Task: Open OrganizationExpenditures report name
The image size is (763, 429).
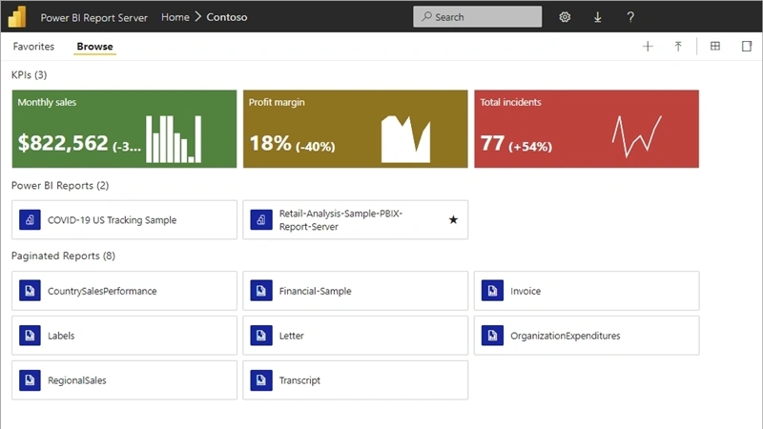Action: 566,336
